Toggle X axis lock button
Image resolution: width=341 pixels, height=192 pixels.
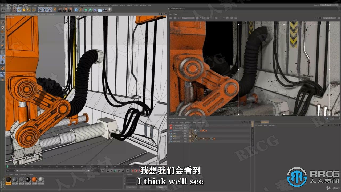[x=40, y=10]
